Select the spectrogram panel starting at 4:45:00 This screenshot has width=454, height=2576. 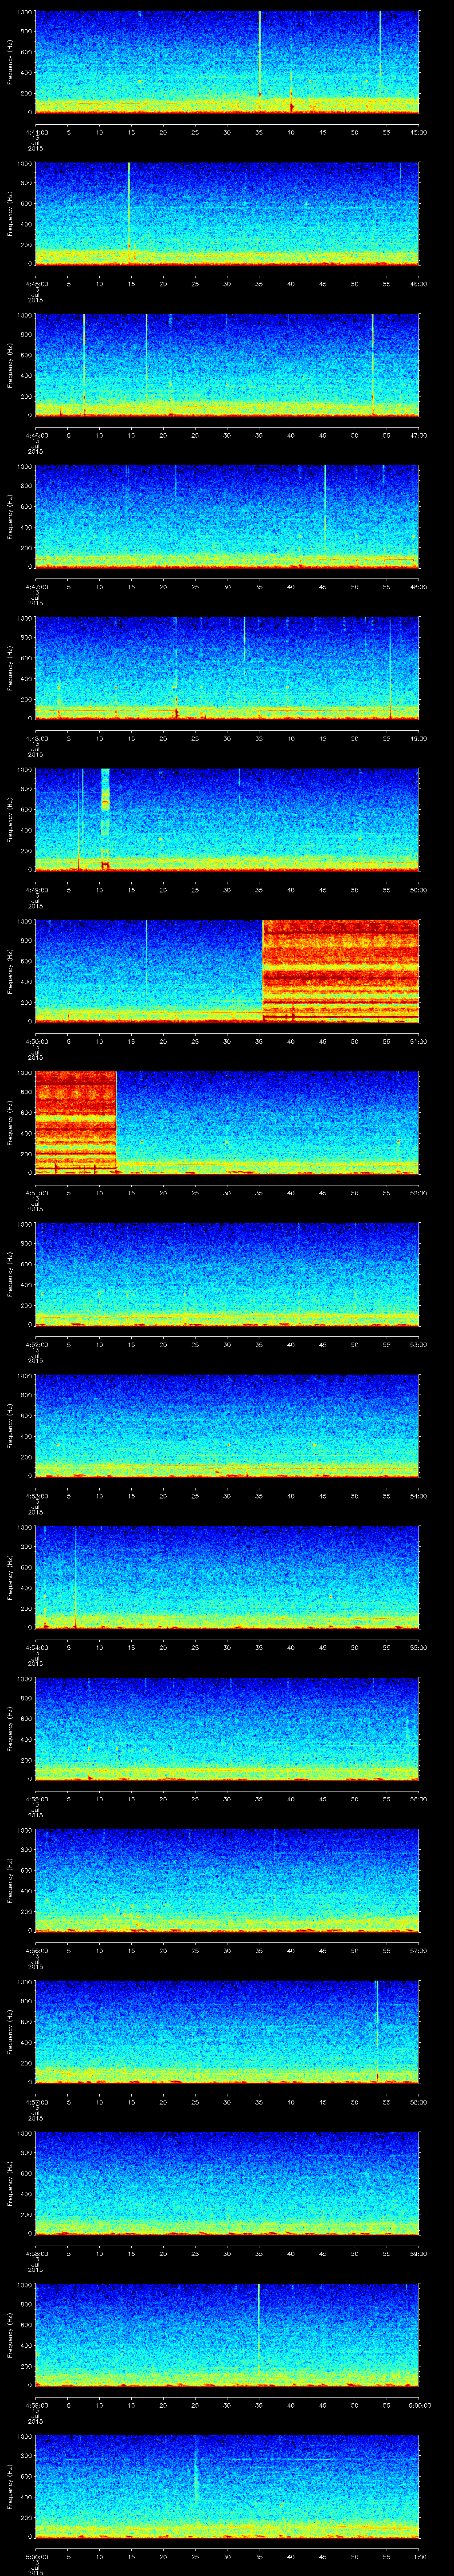(227, 213)
